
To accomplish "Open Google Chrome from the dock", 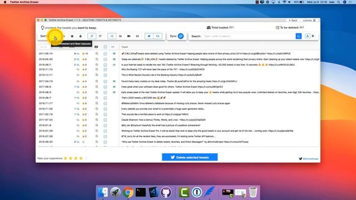I will tap(128, 192).
